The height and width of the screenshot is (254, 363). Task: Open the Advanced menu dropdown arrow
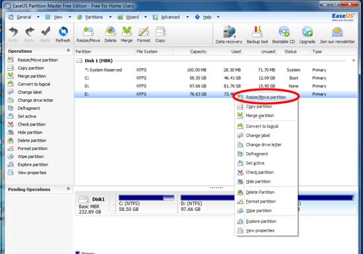187,17
